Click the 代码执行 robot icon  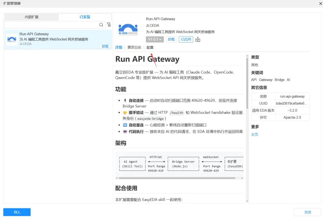(x=125, y=131)
